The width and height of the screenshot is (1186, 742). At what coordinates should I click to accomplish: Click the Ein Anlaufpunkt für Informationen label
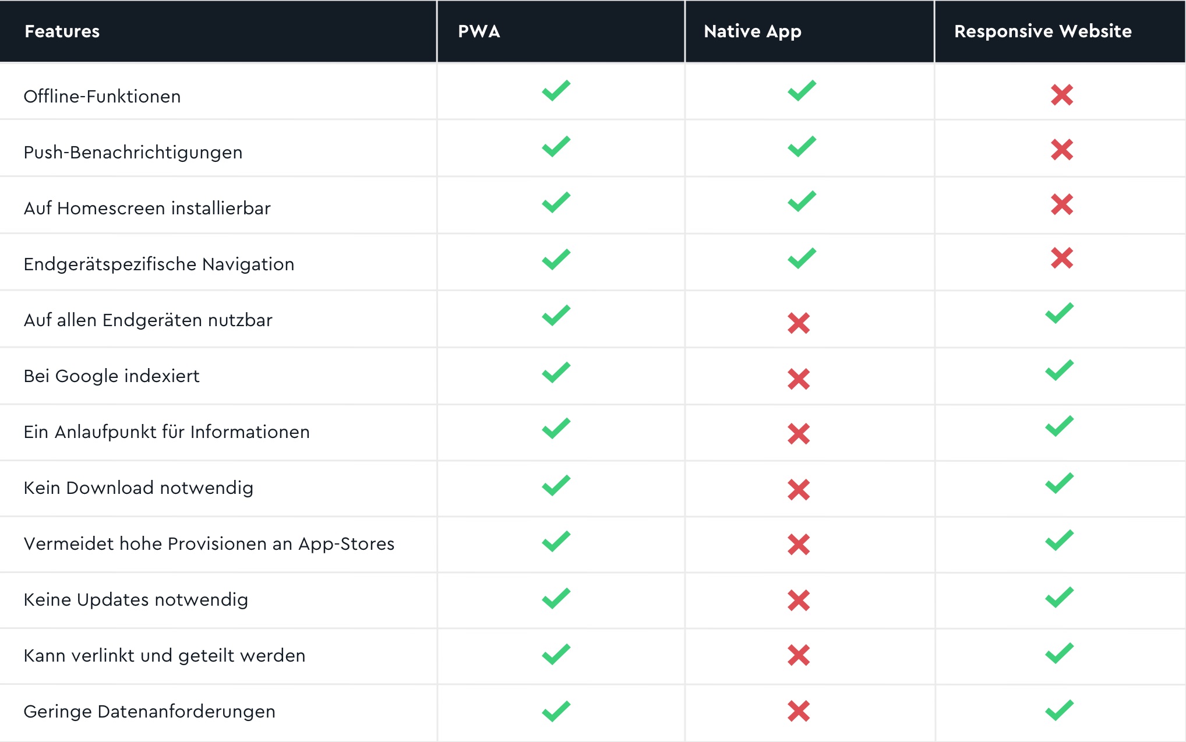click(167, 432)
